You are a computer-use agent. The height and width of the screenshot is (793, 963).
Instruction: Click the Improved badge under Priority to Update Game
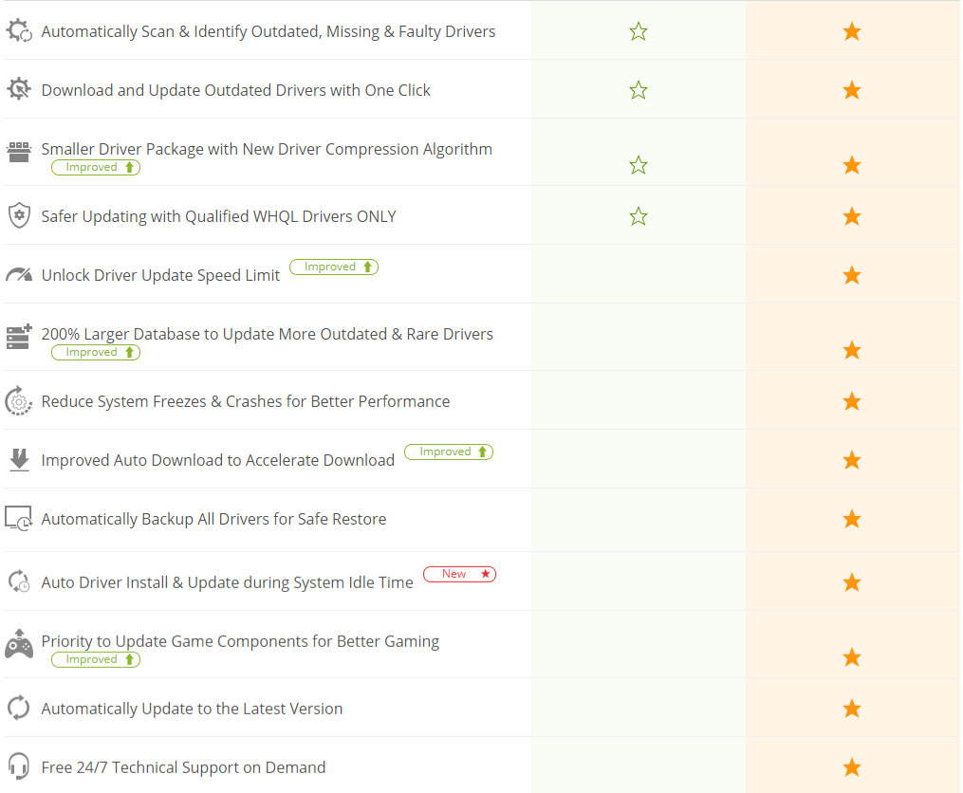coord(96,659)
